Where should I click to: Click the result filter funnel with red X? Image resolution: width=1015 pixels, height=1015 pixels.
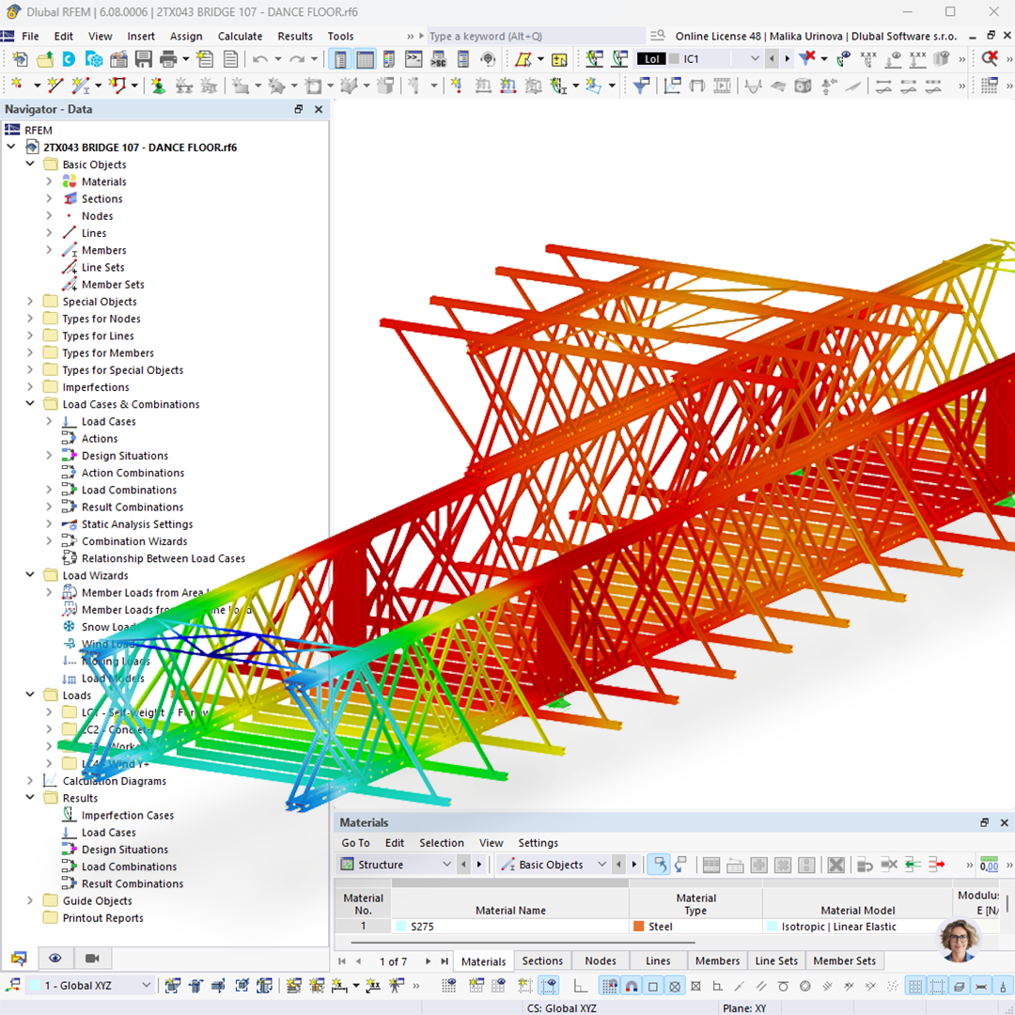pos(806,59)
